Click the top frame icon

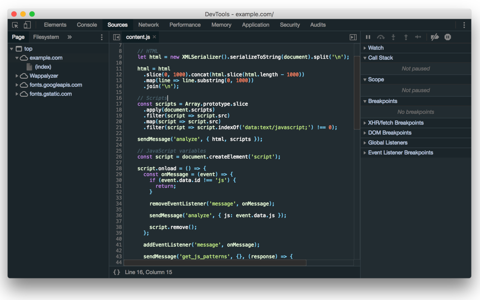click(19, 49)
